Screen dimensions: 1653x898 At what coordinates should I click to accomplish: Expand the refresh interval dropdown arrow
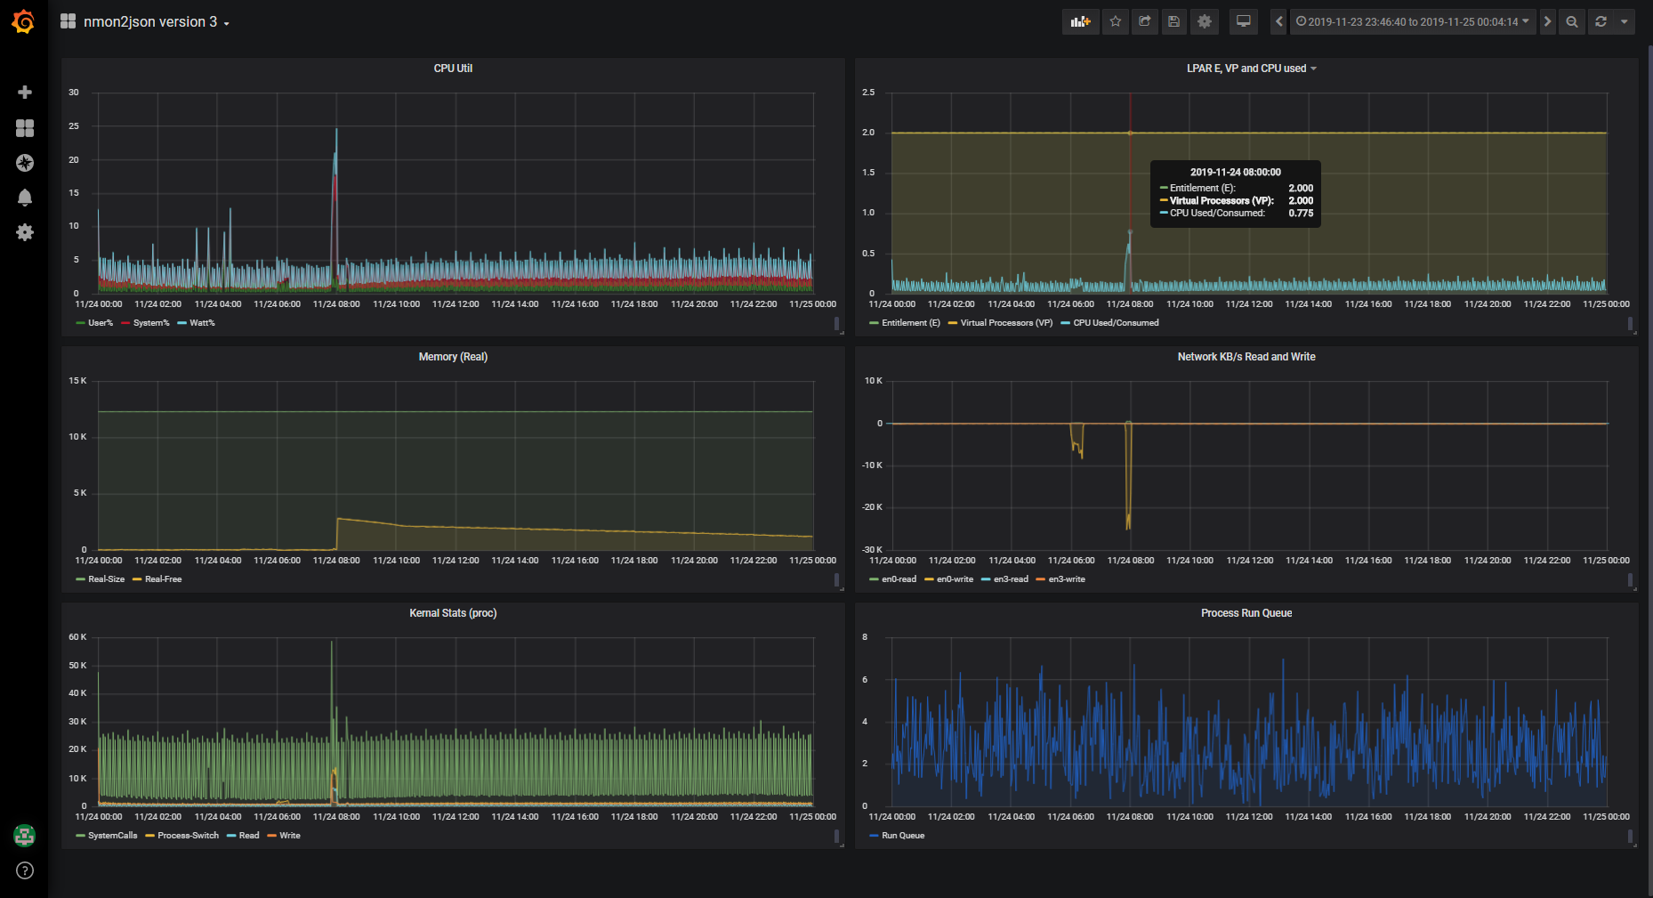point(1625,21)
